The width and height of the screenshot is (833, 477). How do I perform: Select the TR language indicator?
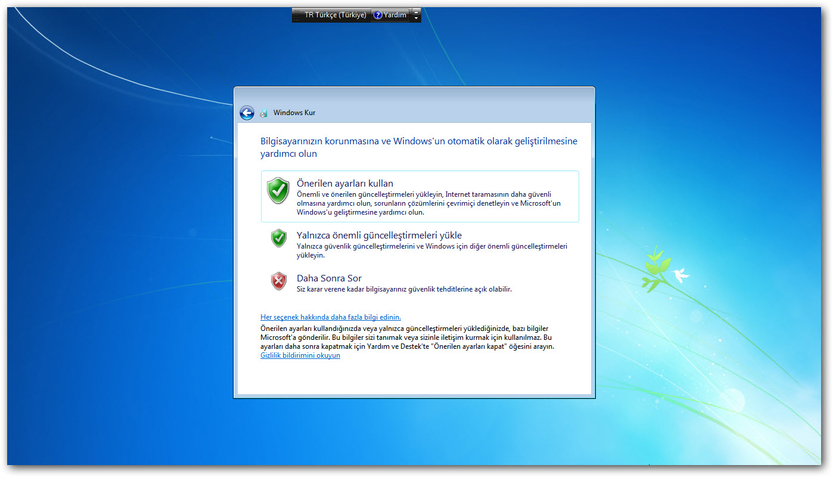[309, 15]
